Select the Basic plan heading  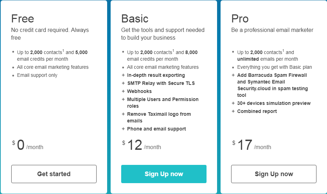(x=135, y=18)
